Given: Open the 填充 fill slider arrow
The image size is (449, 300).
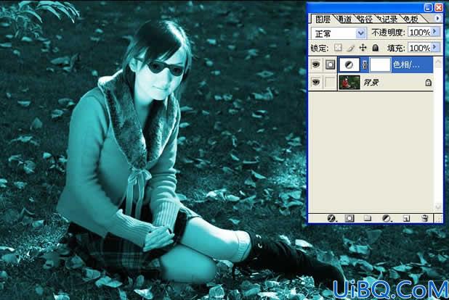Looking at the screenshot, I should (434, 47).
